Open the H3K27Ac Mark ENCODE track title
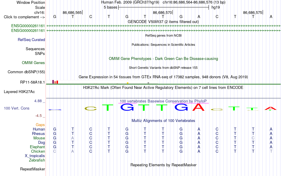This screenshot has height=176, width=281. pos(163,88)
